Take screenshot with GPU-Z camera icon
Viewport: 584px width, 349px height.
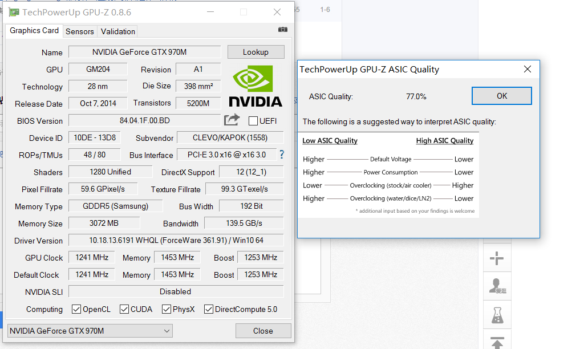pyautogui.click(x=283, y=30)
